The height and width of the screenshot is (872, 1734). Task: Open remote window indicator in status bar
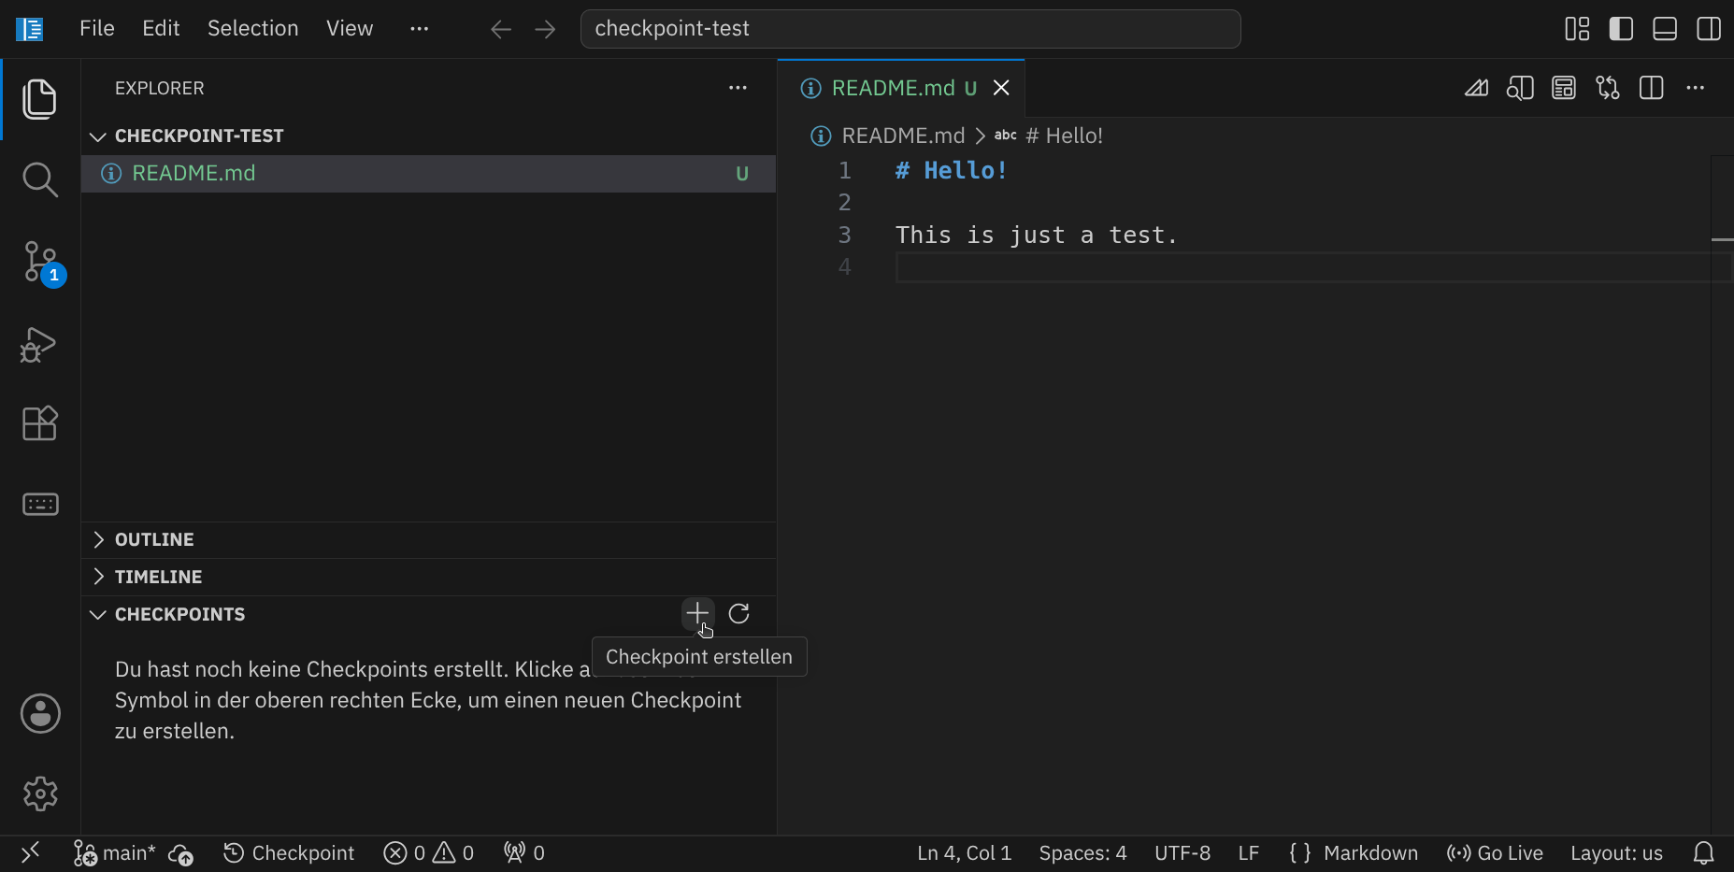31,852
